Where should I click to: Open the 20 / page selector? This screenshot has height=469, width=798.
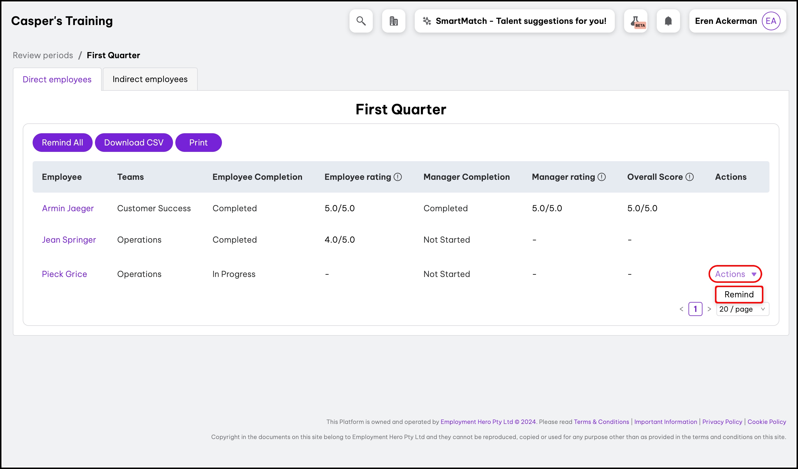pos(742,309)
